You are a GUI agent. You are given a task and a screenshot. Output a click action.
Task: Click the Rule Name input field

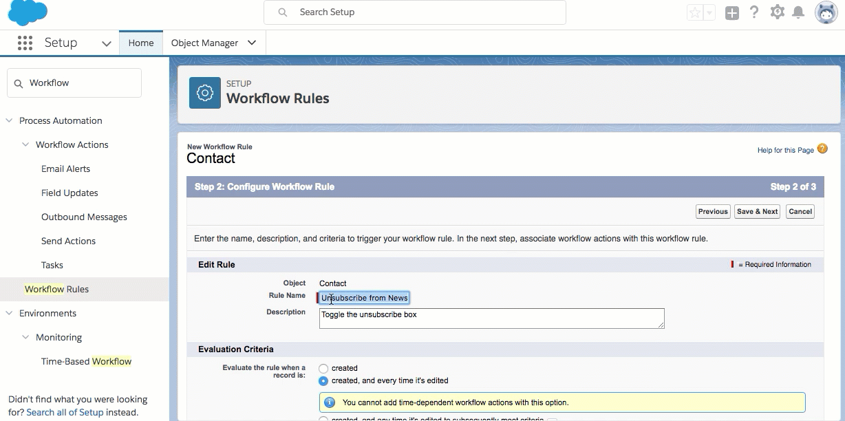365,298
